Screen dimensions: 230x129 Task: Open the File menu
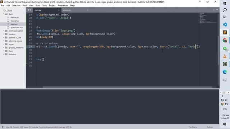[3, 6]
